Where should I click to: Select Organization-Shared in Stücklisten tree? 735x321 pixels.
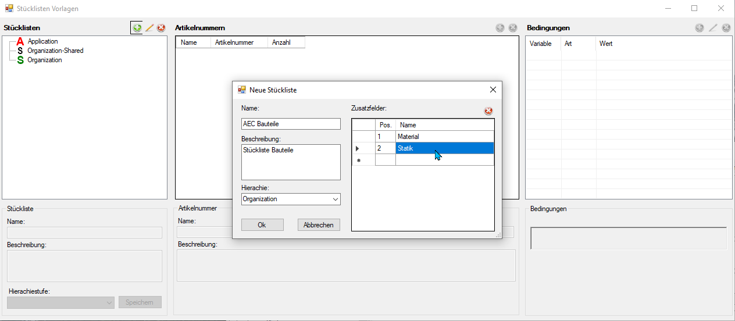[x=55, y=51]
